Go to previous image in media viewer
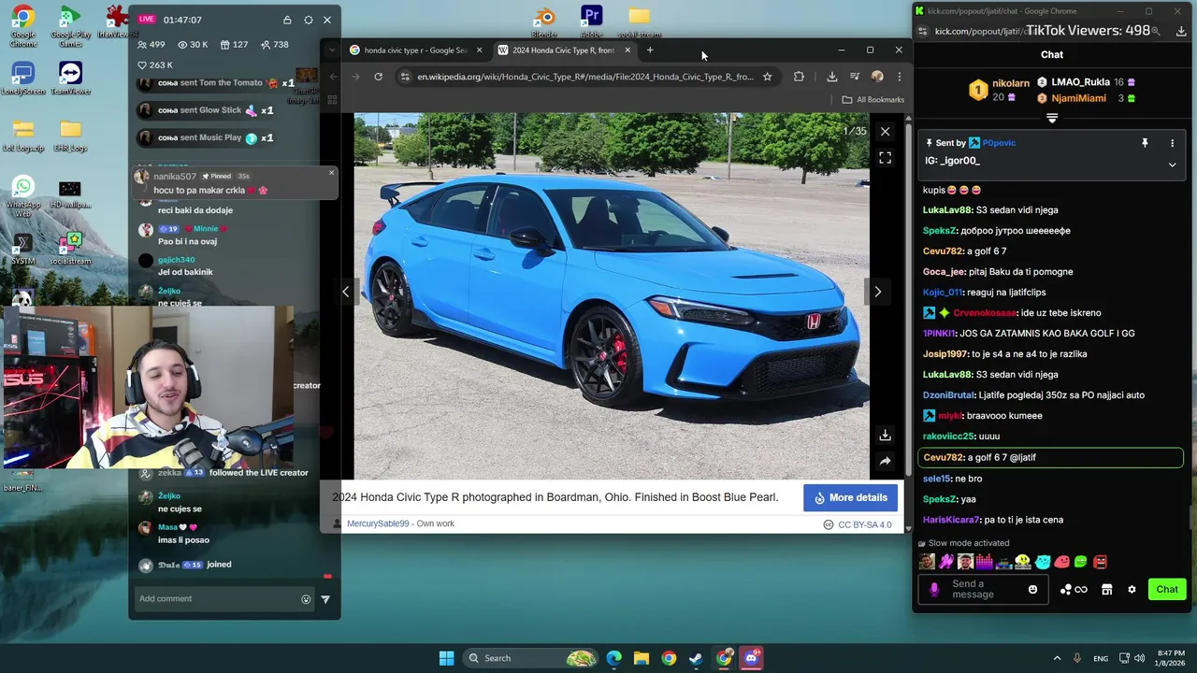 pos(345,292)
